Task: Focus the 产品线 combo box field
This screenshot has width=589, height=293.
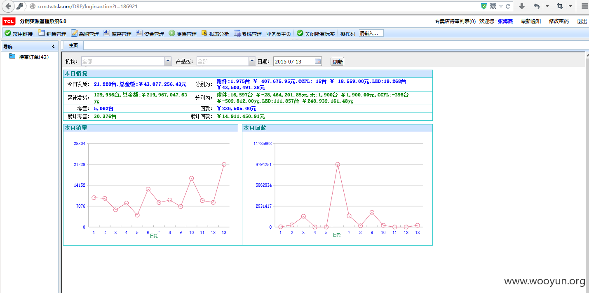Action: click(x=223, y=61)
